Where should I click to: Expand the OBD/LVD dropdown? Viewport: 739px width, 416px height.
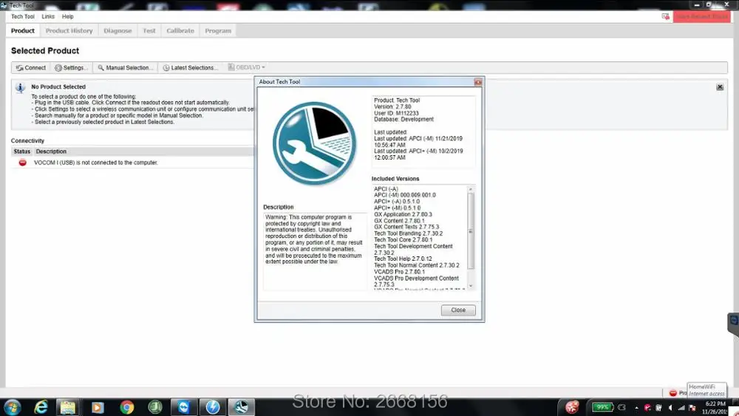(x=247, y=67)
